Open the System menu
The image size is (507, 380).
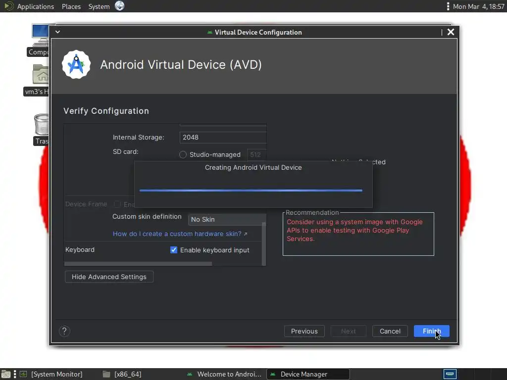pyautogui.click(x=99, y=6)
